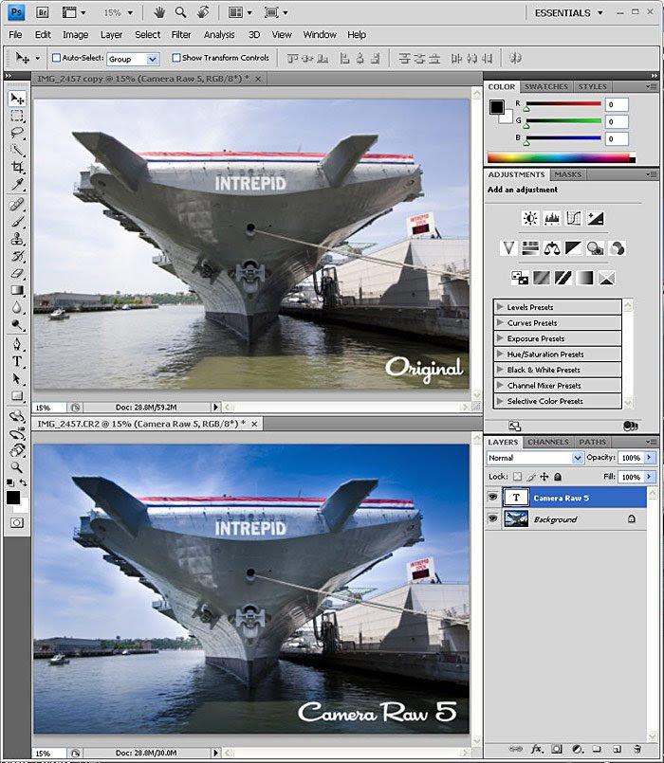Switch to the Swatches tab

point(546,86)
